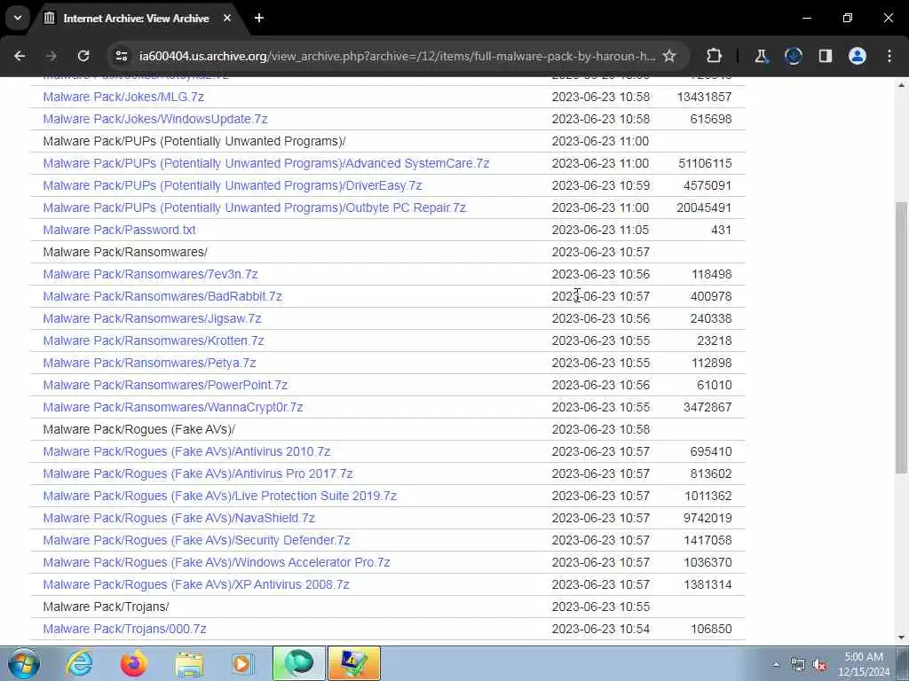Viewport: 909px width, 681px height.
Task: Open the WannaCrypt0r.7z link
Action: (173, 407)
